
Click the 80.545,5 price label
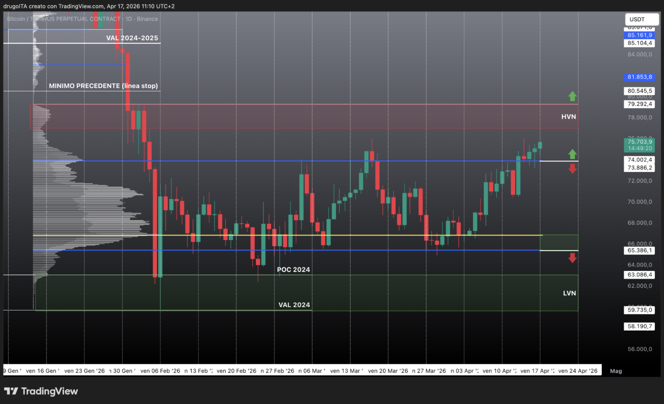pos(639,91)
